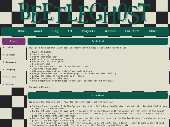The image size is (170, 127).
Task: Click the 'For my Beetlejuice shrine' item
Action: pos(99,119)
